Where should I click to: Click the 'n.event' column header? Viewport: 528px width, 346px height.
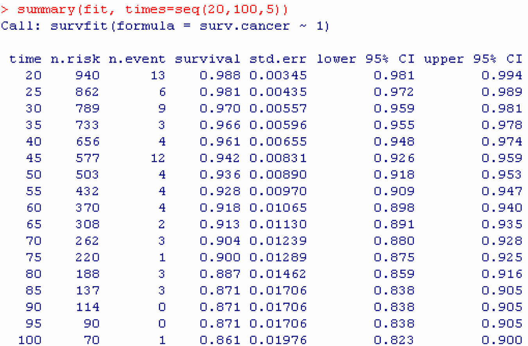(x=137, y=59)
